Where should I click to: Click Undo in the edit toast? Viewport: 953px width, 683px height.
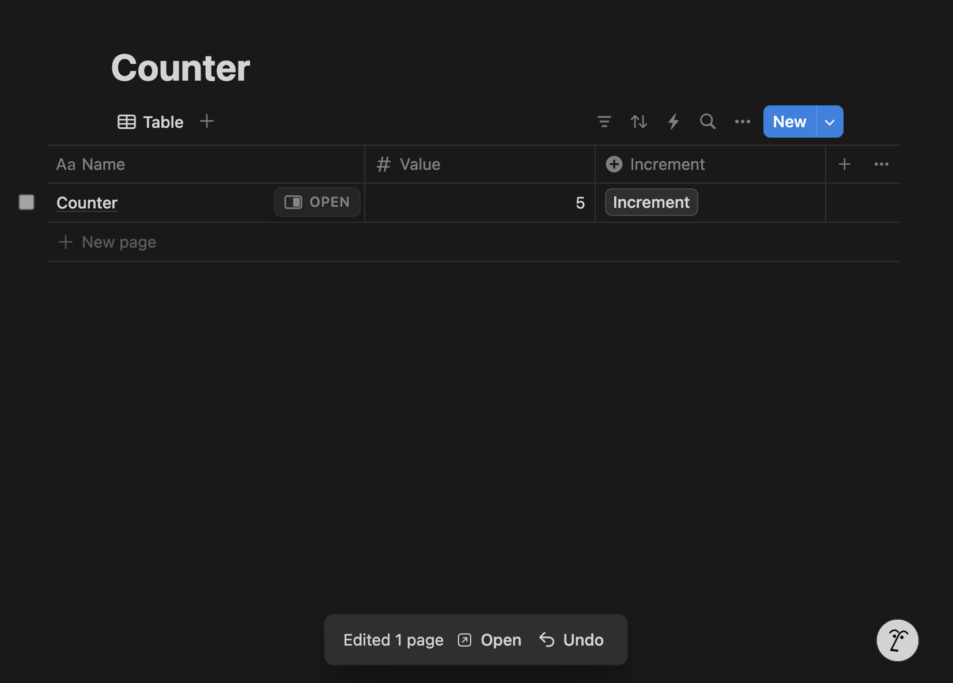tap(572, 639)
